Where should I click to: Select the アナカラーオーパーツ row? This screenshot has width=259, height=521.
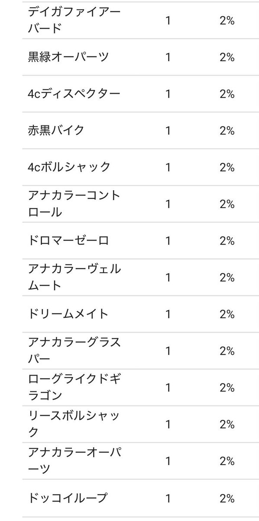coord(140,461)
